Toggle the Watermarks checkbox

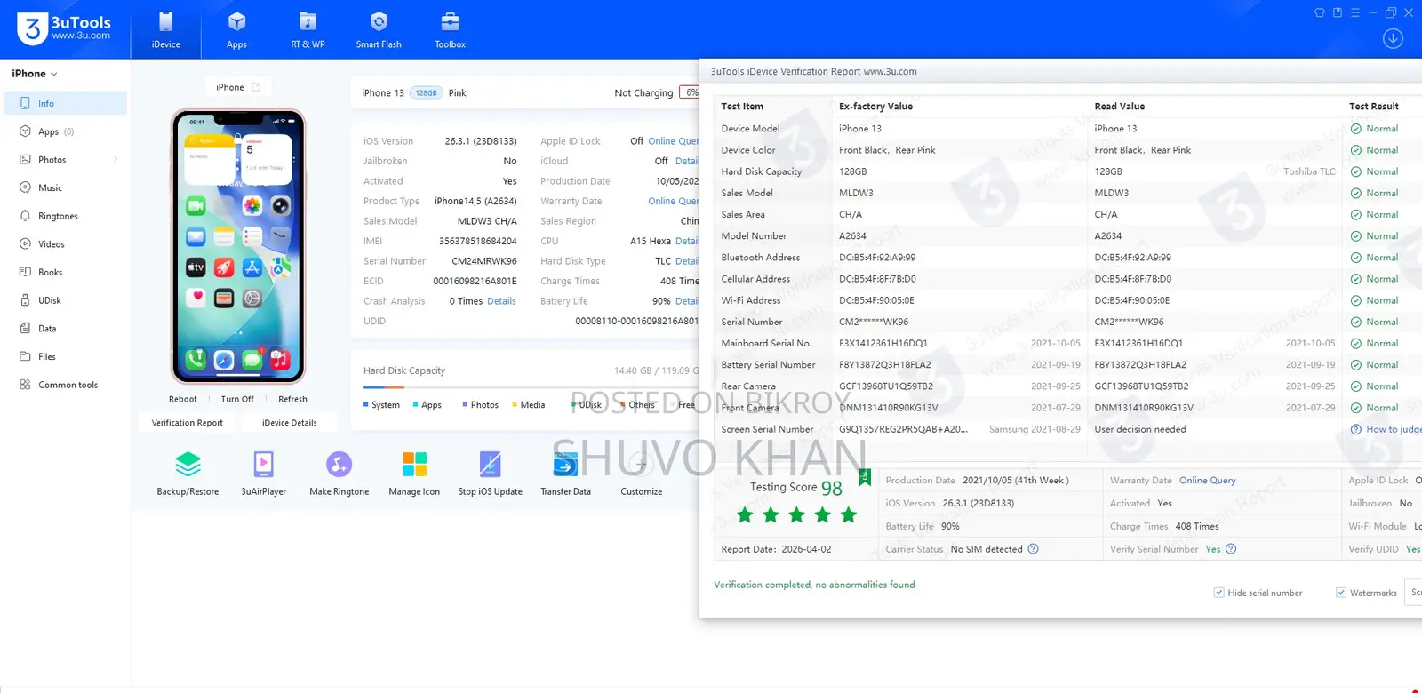click(x=1341, y=593)
